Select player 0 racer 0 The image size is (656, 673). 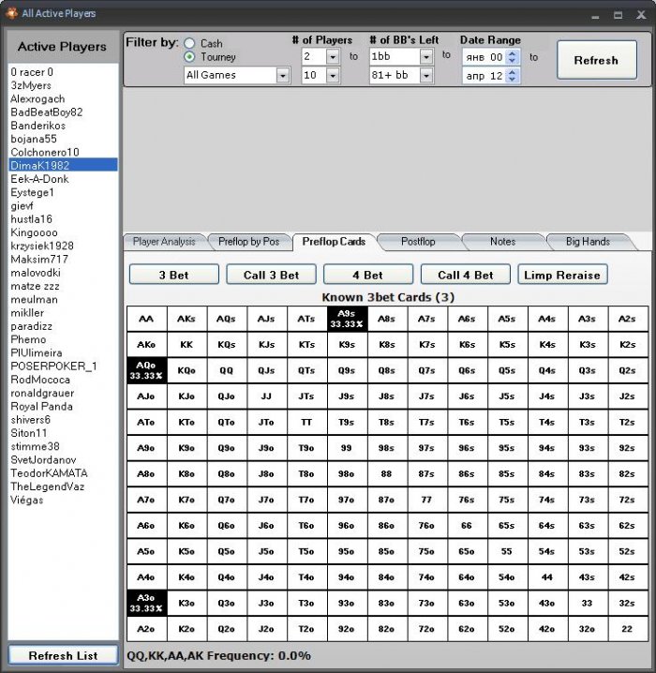[63, 72]
